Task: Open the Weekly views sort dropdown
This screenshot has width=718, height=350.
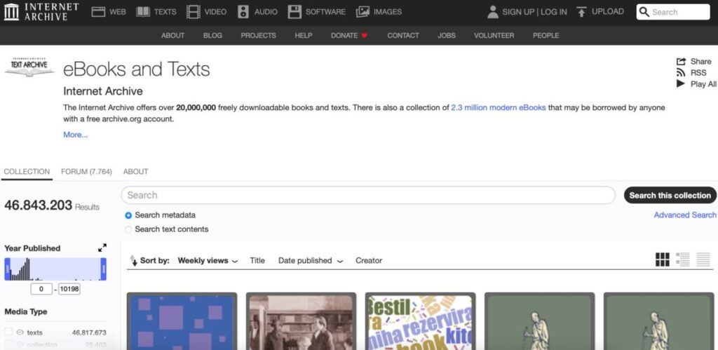Action: click(x=208, y=261)
